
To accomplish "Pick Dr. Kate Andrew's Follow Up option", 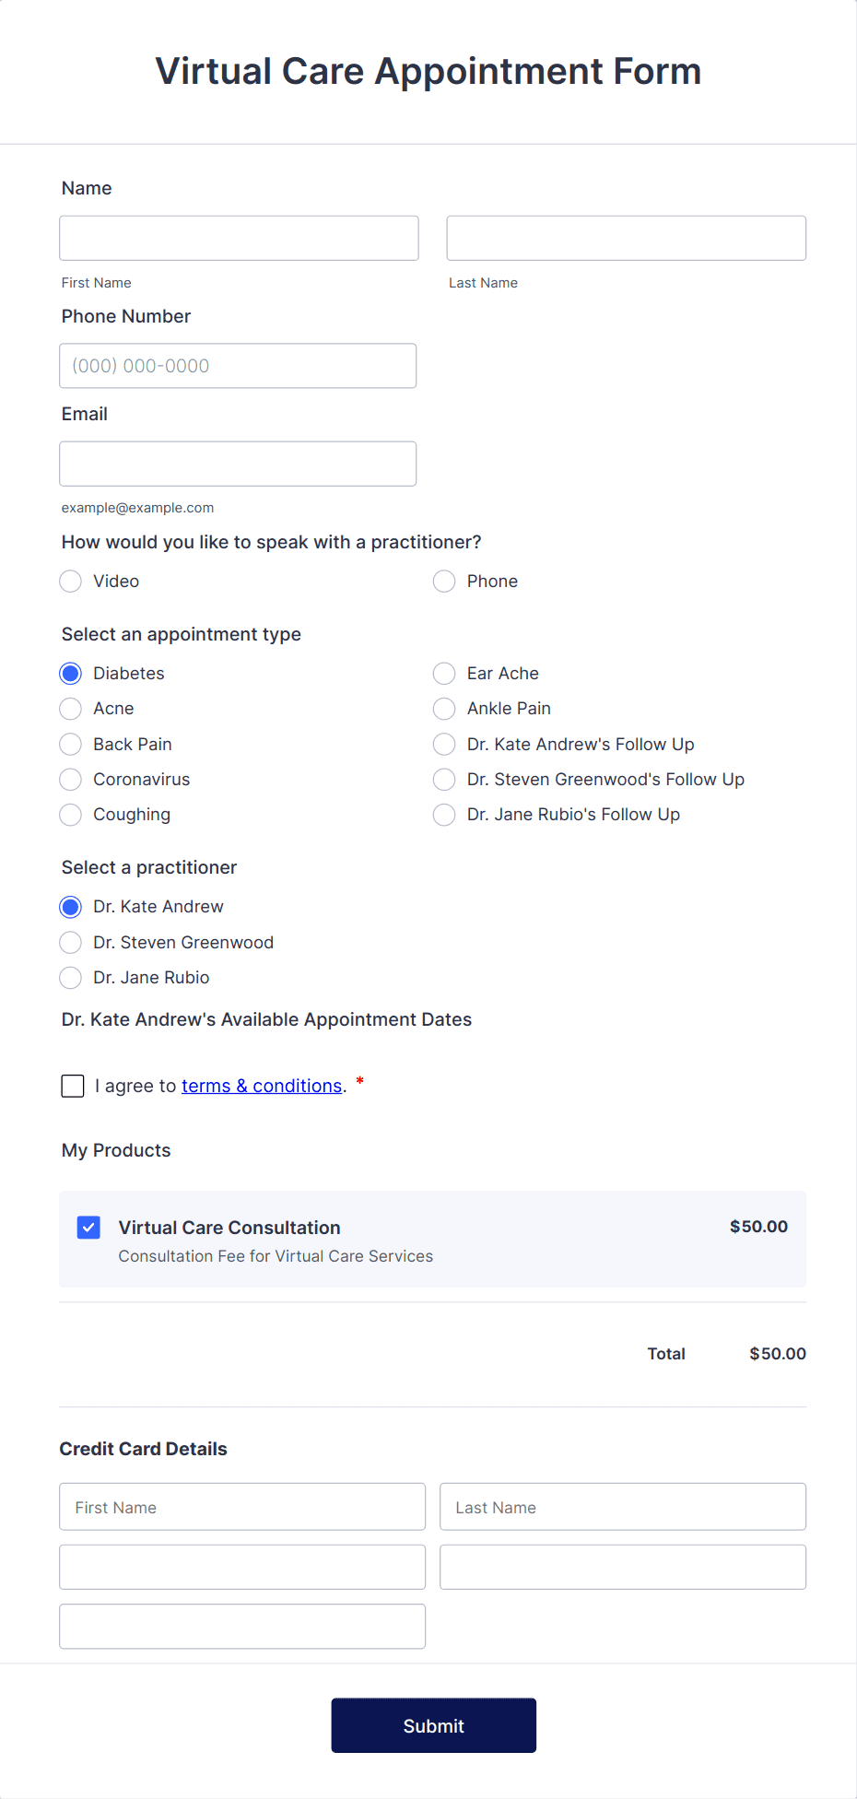I will click(x=444, y=744).
